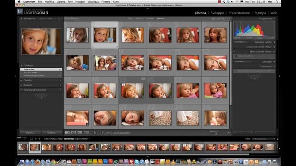Collapse the Istogramma panel
Screen dimensions: 296x166
274,18
